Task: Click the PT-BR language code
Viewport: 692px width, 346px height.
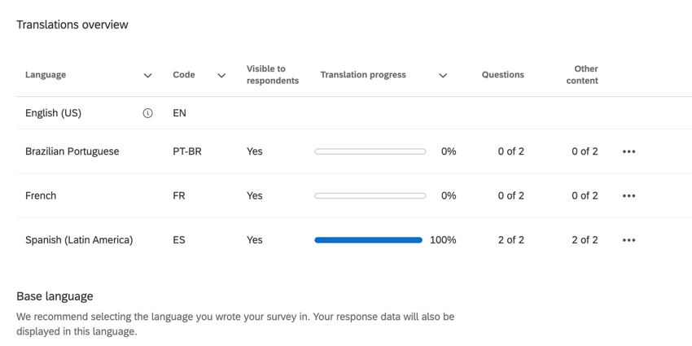Action: point(186,151)
